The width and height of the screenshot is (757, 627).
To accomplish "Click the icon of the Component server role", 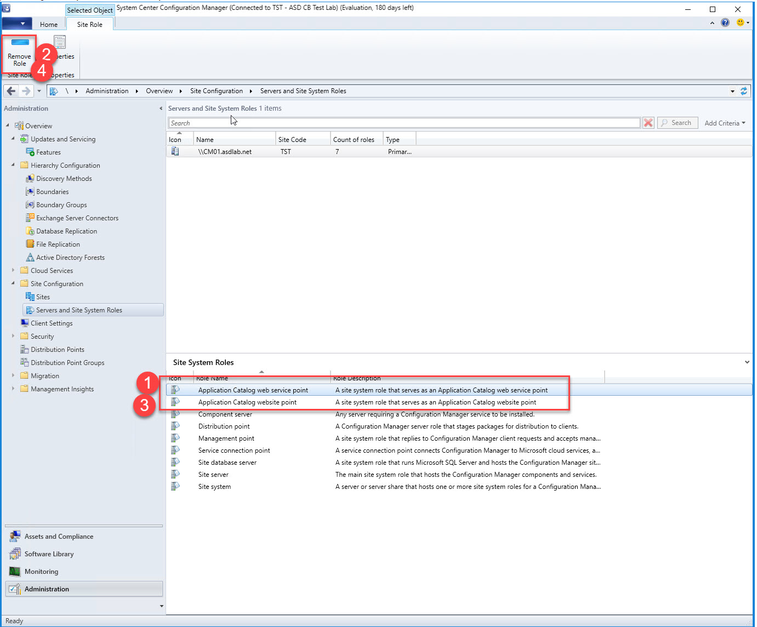I will [175, 414].
